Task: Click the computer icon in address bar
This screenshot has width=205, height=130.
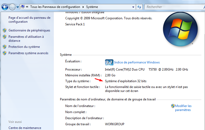Action: [x=23, y=7]
